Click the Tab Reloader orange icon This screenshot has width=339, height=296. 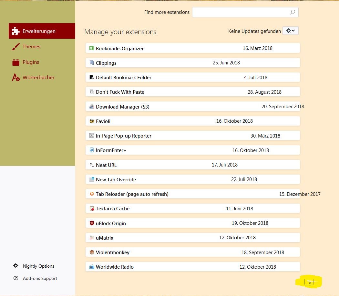[92, 194]
